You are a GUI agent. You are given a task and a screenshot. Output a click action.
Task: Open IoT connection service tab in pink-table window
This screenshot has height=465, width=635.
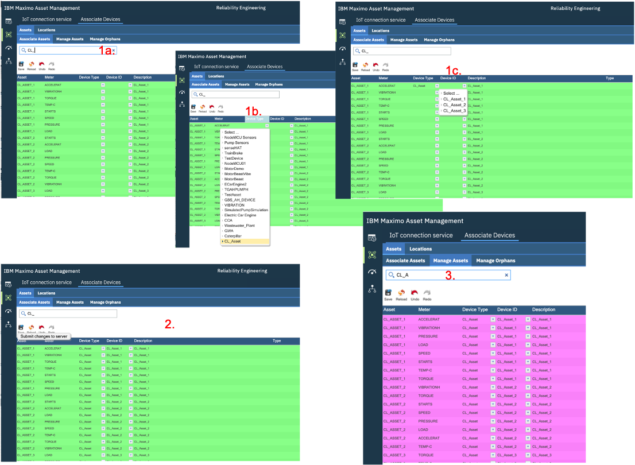click(x=421, y=235)
